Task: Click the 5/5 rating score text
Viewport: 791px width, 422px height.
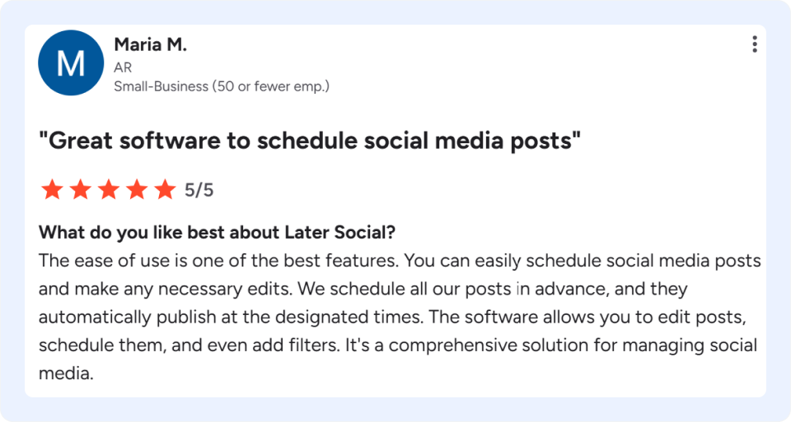Action: pyautogui.click(x=199, y=190)
